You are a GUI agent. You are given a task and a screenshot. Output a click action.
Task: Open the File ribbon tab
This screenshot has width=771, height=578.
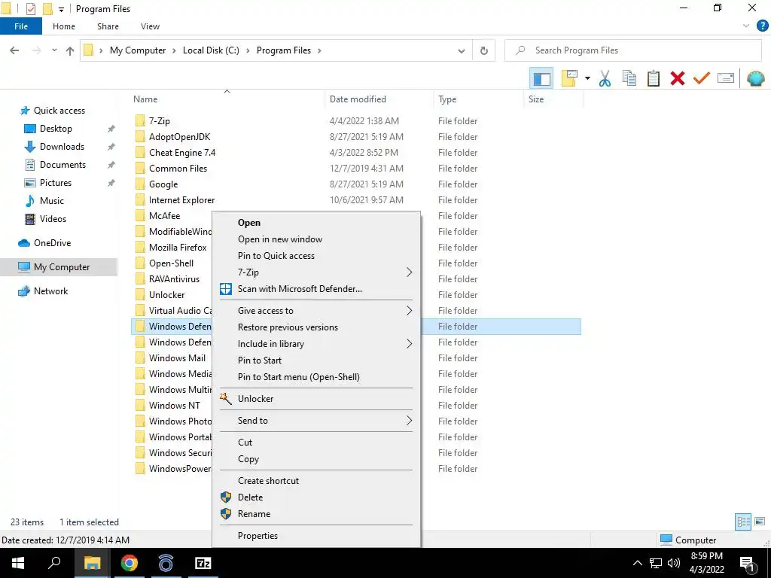click(x=20, y=26)
